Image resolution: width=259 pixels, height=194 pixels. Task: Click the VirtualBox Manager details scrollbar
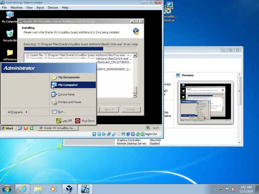(240, 91)
